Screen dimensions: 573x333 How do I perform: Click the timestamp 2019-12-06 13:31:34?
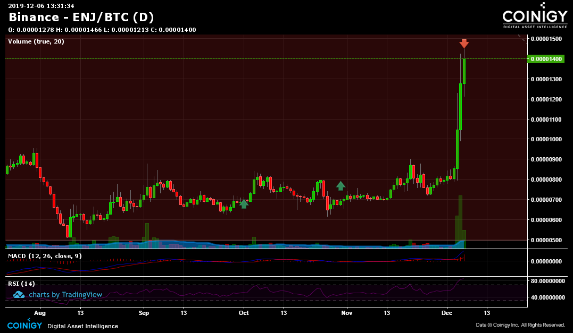(41, 5)
